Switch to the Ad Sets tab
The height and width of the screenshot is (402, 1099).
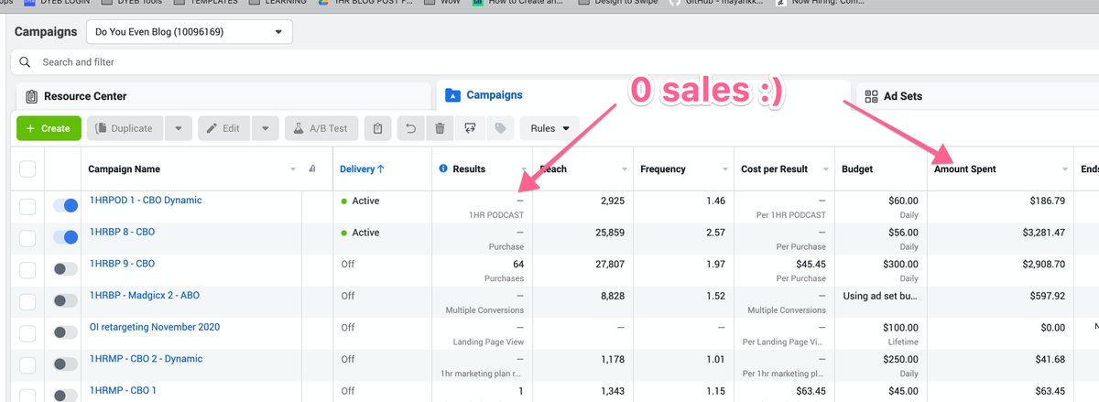(977, 96)
